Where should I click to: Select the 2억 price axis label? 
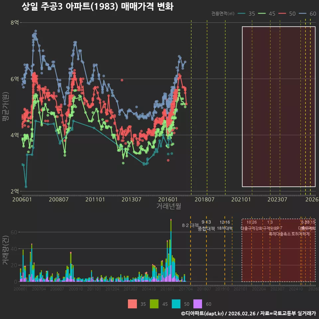15,191
